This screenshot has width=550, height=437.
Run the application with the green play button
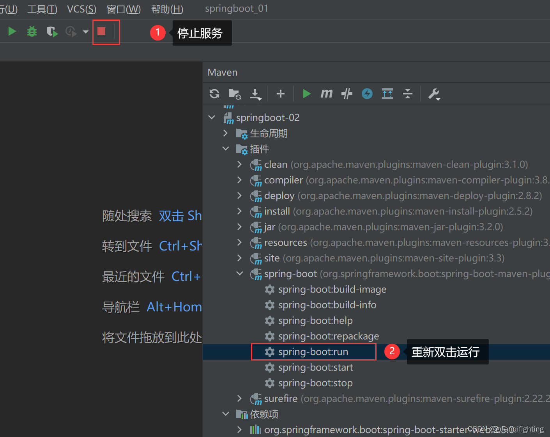point(12,32)
